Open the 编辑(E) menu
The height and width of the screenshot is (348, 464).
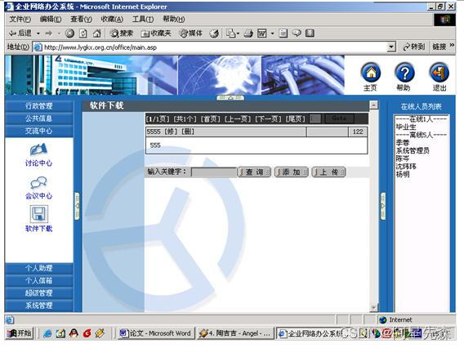tap(51, 20)
